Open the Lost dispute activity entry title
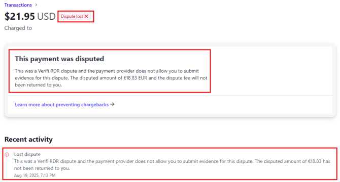 click(x=27, y=154)
